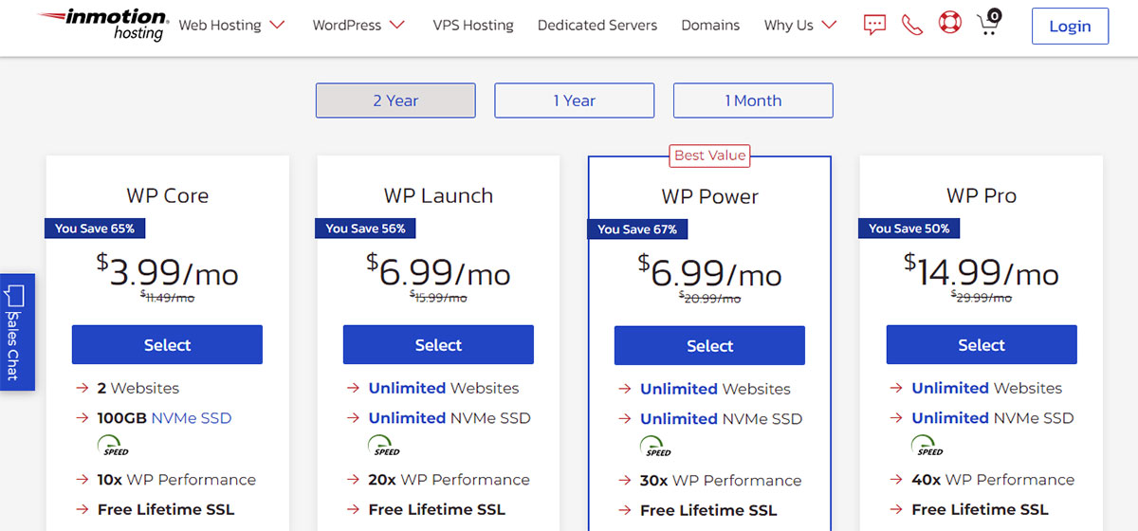Select the WP Launch plan

[438, 345]
